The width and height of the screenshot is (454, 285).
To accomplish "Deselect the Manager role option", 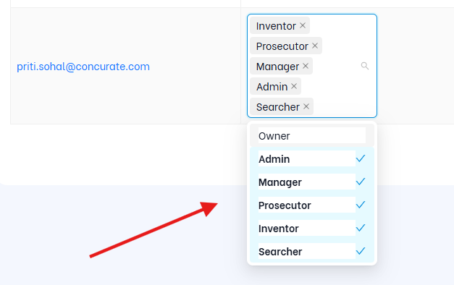I will [x=312, y=182].
